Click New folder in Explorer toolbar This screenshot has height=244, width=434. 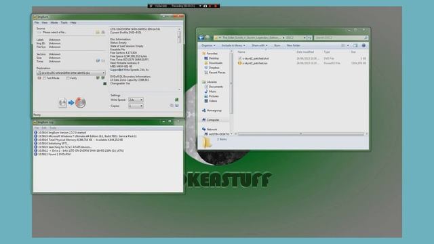pyautogui.click(x=294, y=45)
